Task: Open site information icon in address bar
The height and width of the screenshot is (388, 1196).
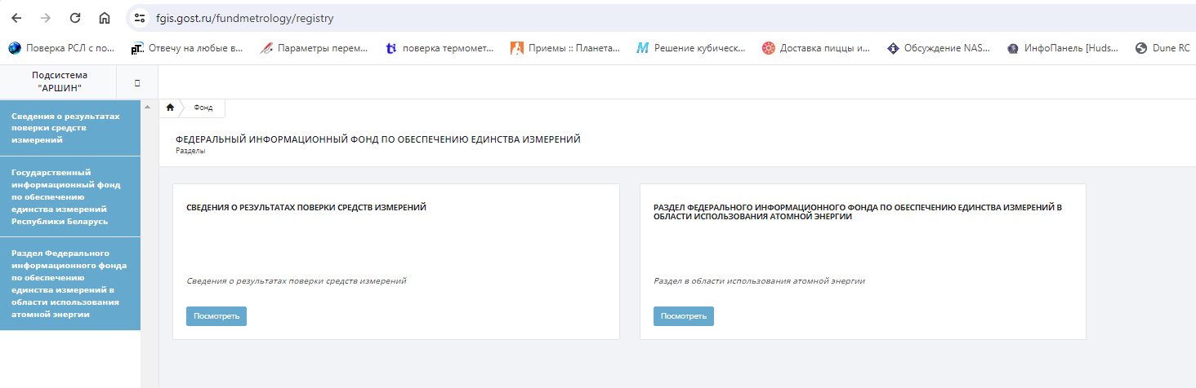Action: 139,17
